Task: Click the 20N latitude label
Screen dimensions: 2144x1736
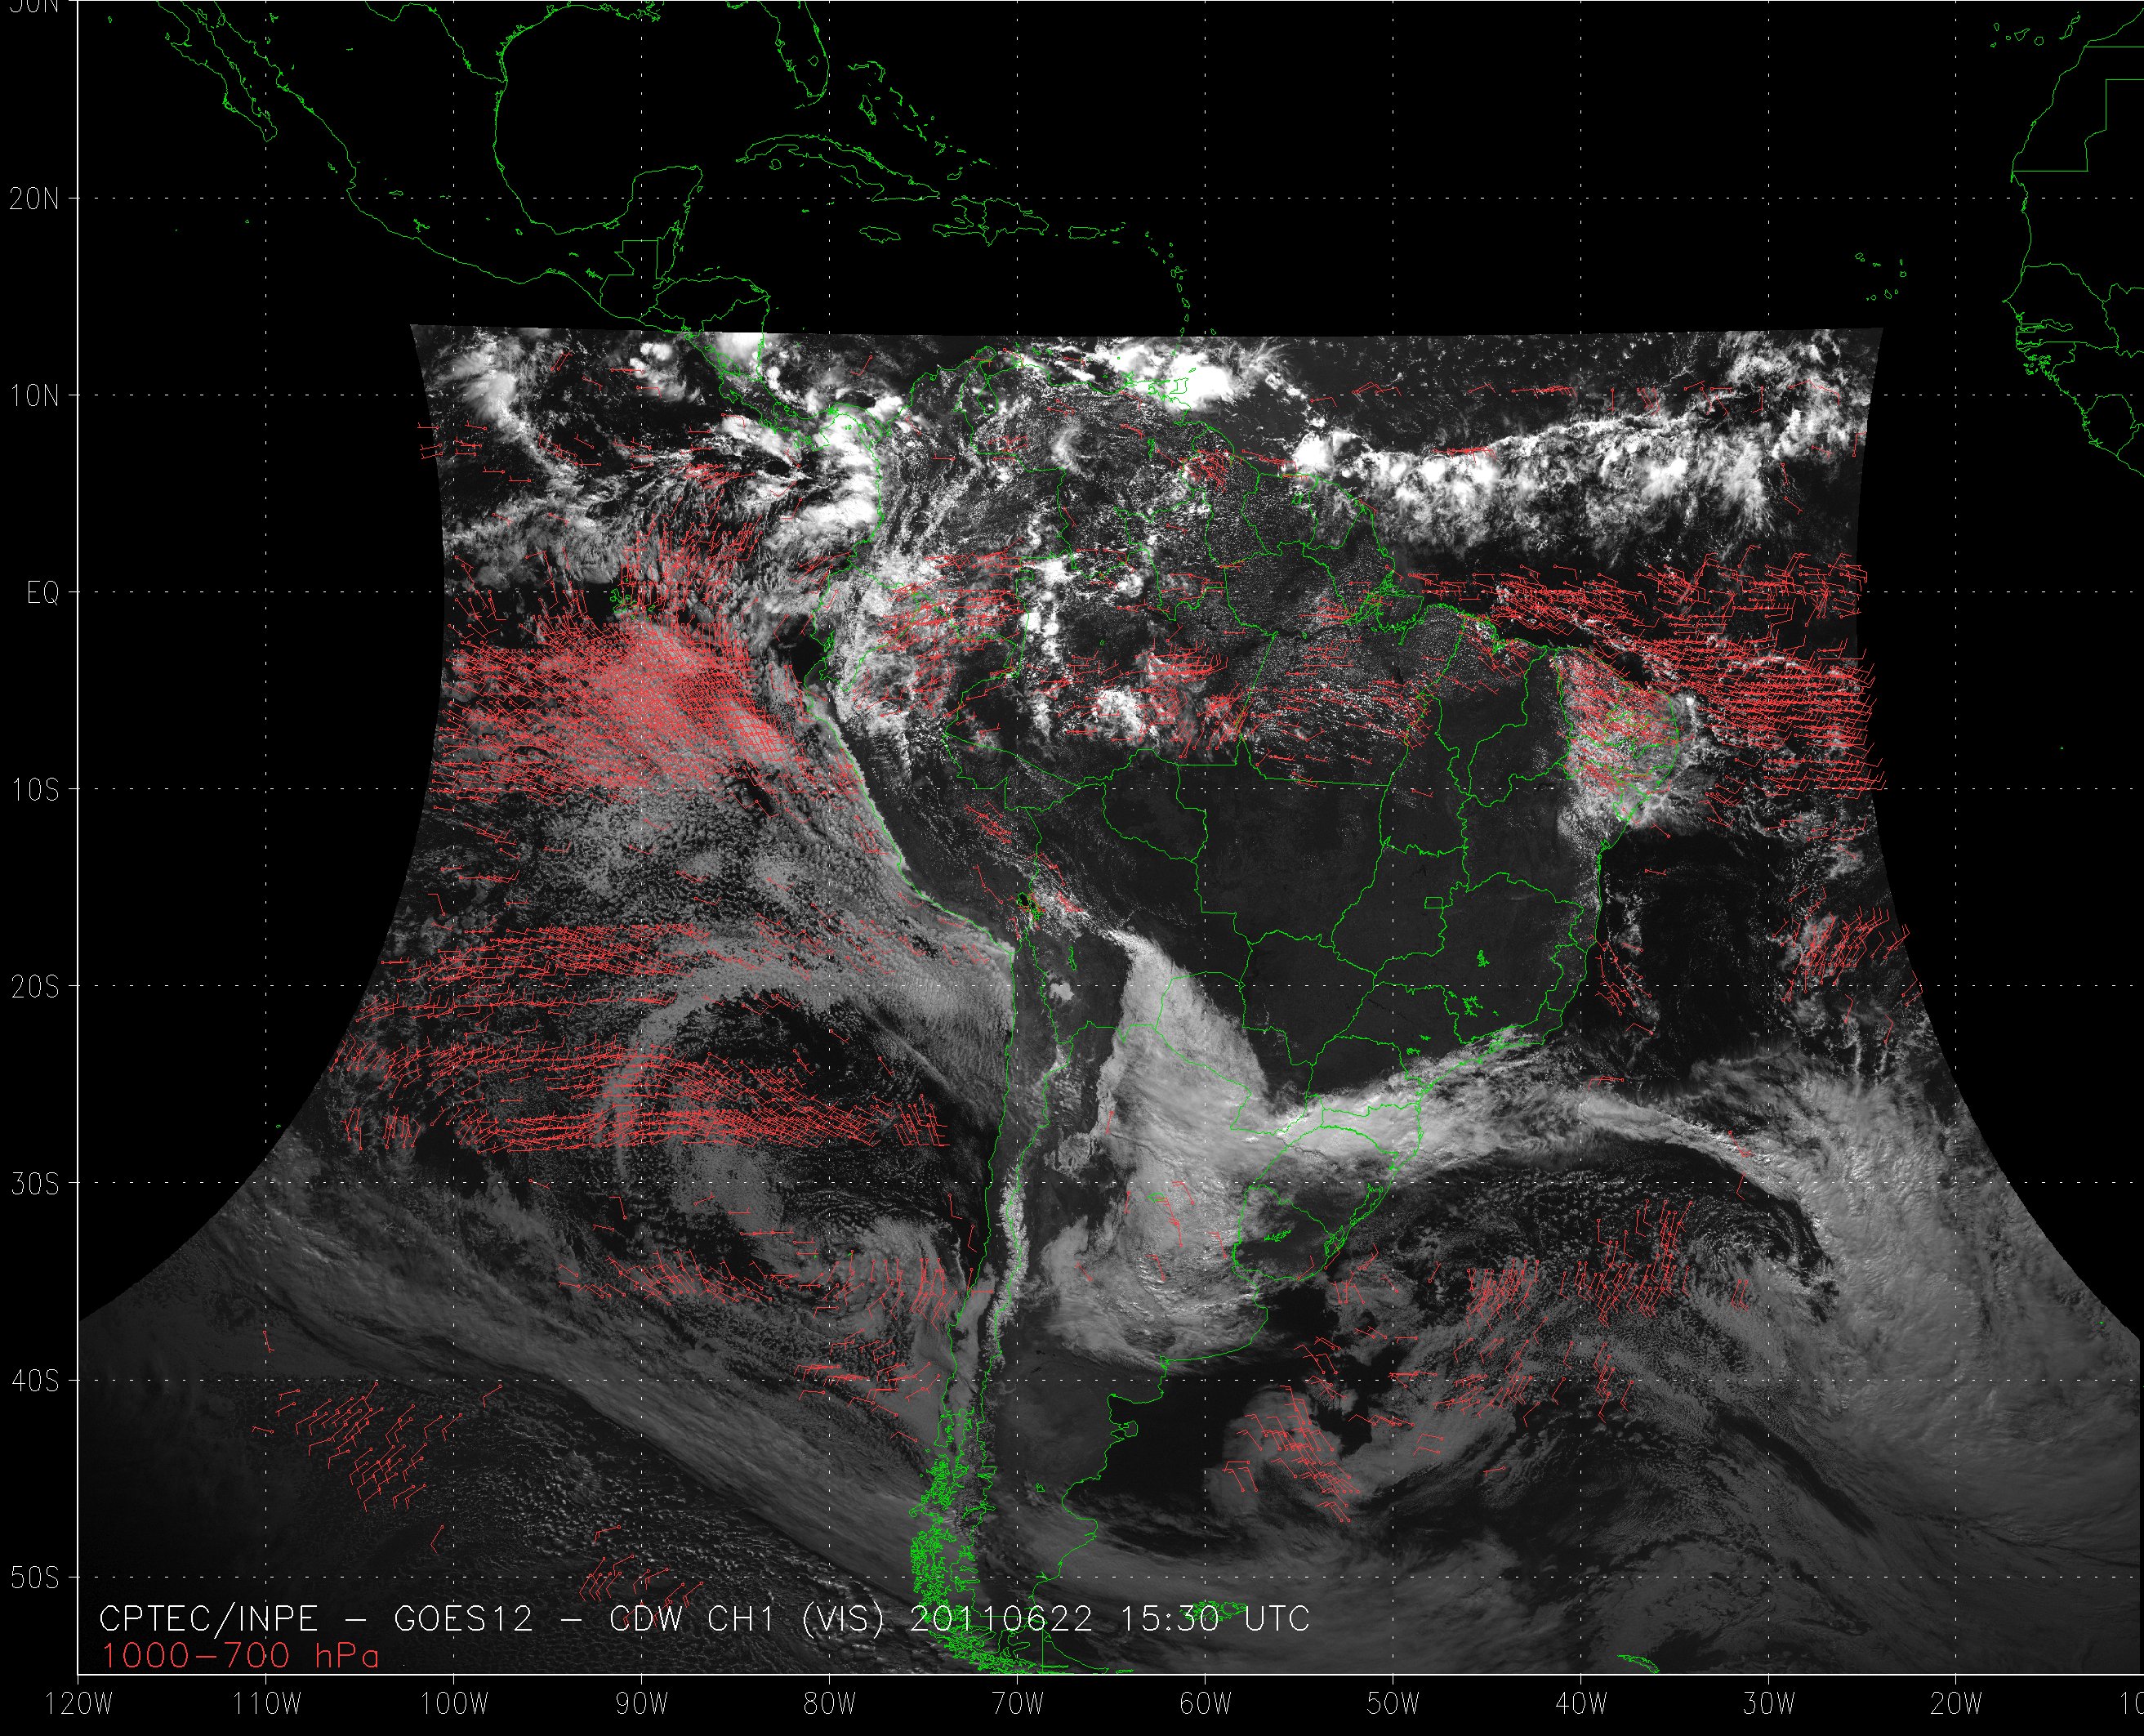Action: (35, 199)
